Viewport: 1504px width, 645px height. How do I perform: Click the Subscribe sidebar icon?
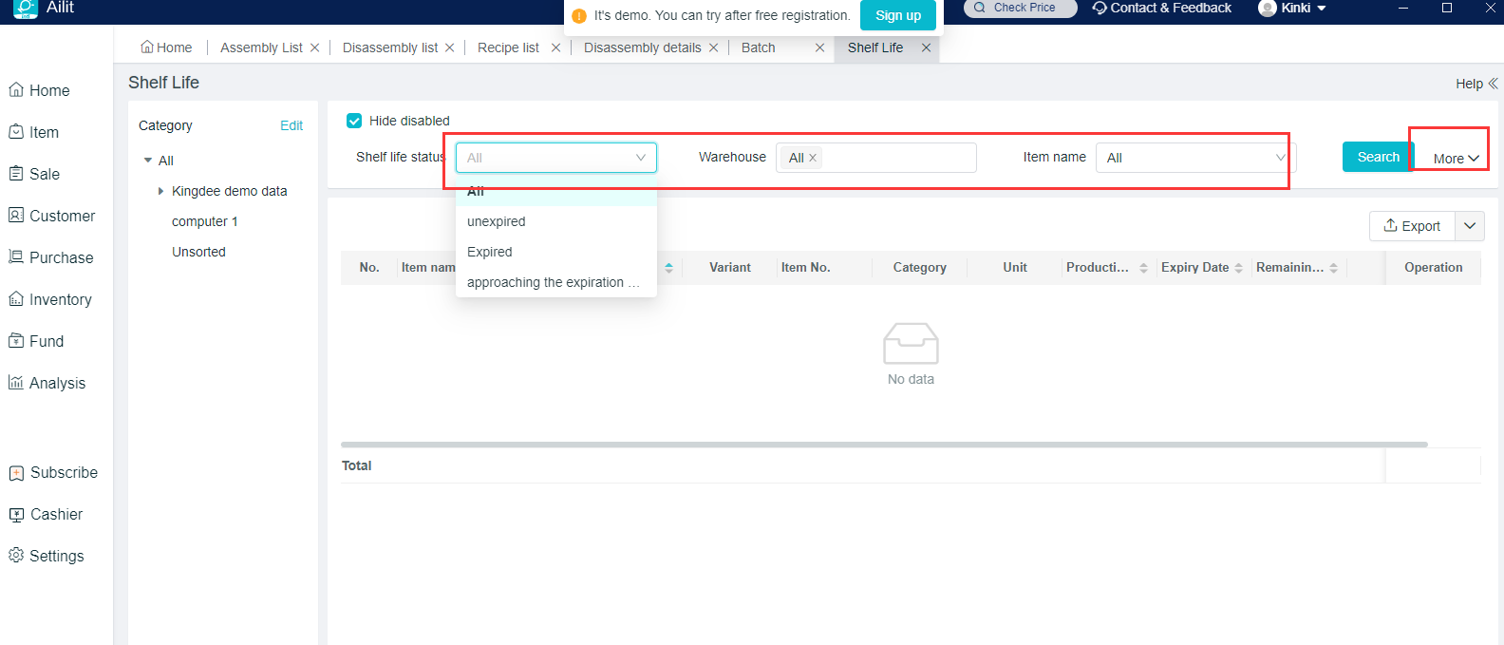(16, 472)
